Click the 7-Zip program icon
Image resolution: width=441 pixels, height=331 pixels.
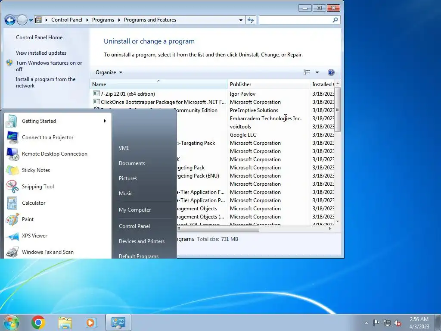tap(96, 94)
